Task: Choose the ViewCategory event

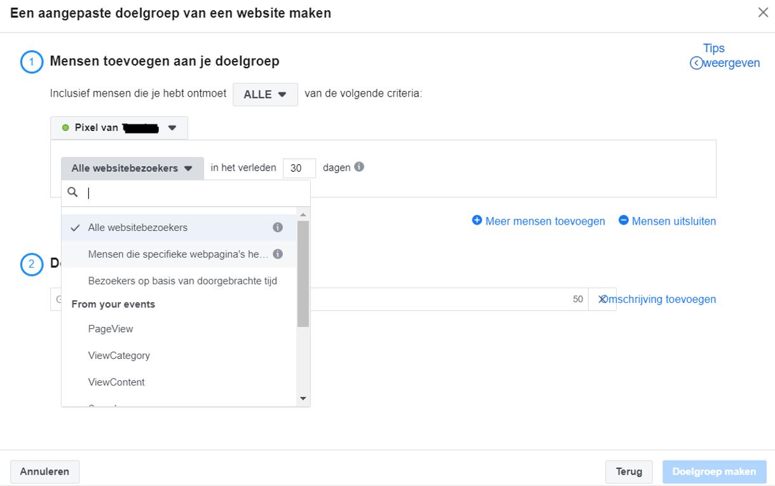Action: (x=179, y=356)
